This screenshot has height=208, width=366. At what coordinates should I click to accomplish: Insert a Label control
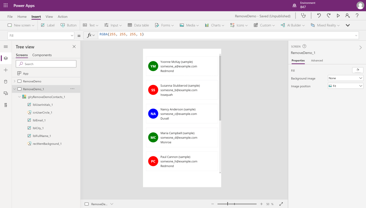(x=48, y=25)
